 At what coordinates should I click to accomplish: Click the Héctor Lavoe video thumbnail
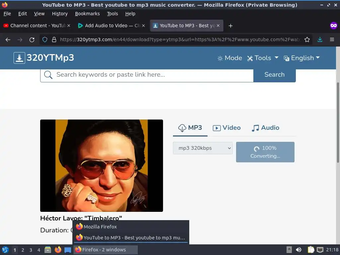coord(102,166)
